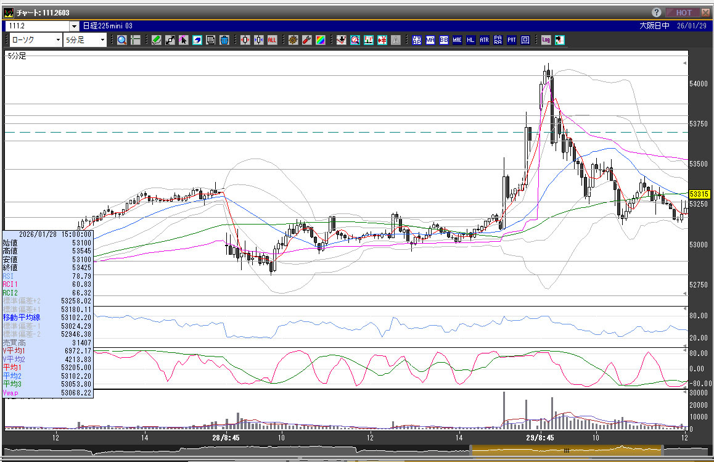Toggle the MA moving average indicator

point(430,40)
